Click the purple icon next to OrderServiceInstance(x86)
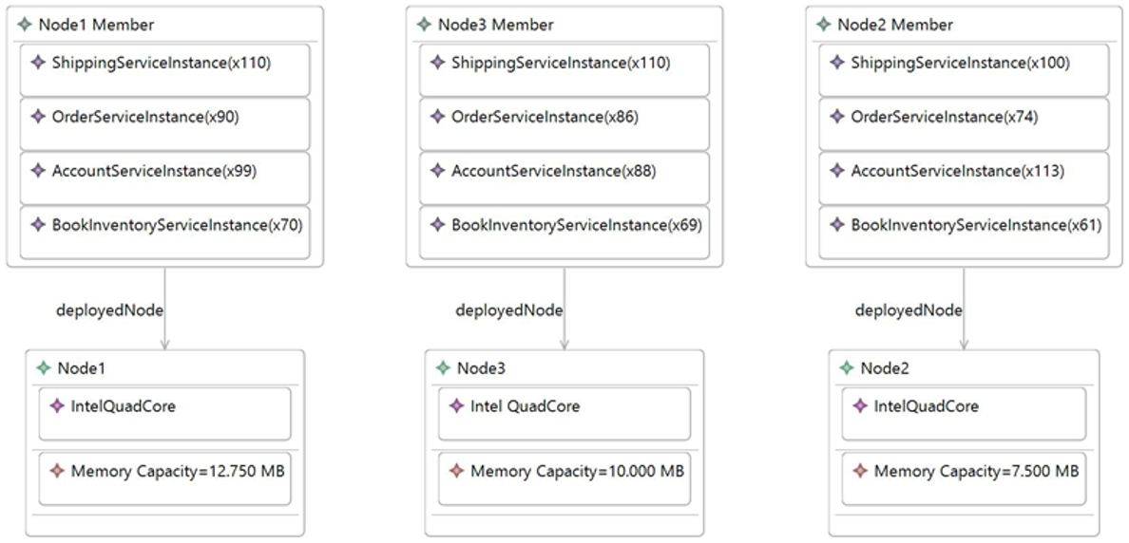This screenshot has width=1129, height=543. click(437, 117)
